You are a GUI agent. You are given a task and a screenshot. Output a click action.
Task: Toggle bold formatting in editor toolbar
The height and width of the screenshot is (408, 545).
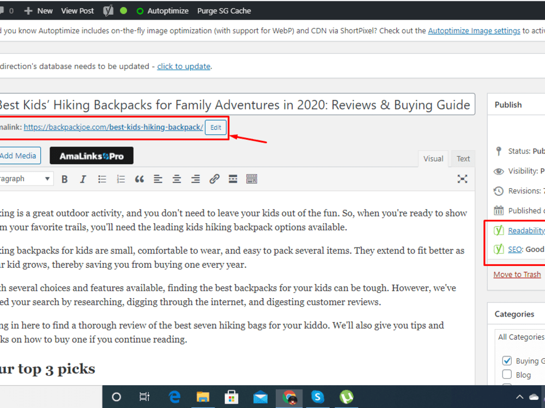64,179
